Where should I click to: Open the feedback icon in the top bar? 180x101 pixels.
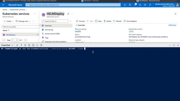point(150,5)
